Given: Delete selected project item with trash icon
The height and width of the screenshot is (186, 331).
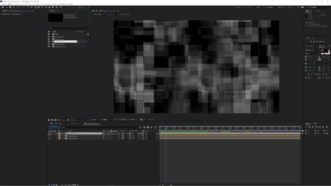Looking at the screenshot, I should [68, 120].
